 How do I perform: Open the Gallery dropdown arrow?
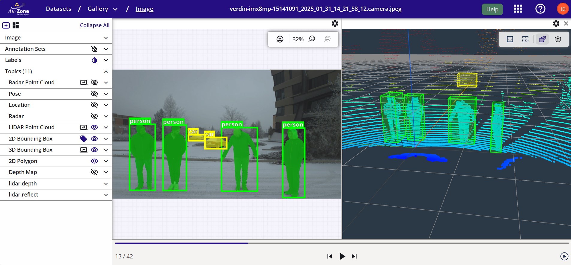tap(115, 9)
